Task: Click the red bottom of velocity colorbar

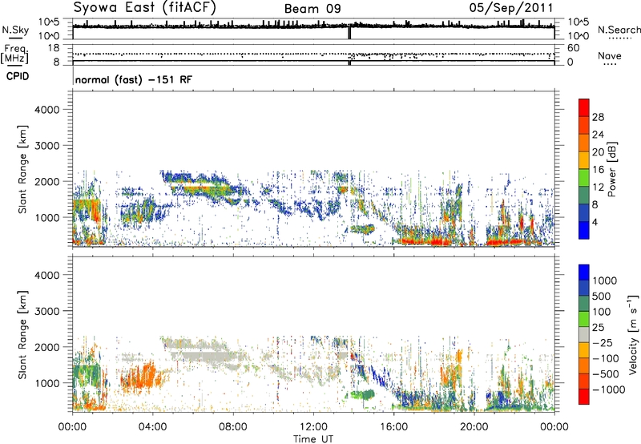Action: pos(584,397)
